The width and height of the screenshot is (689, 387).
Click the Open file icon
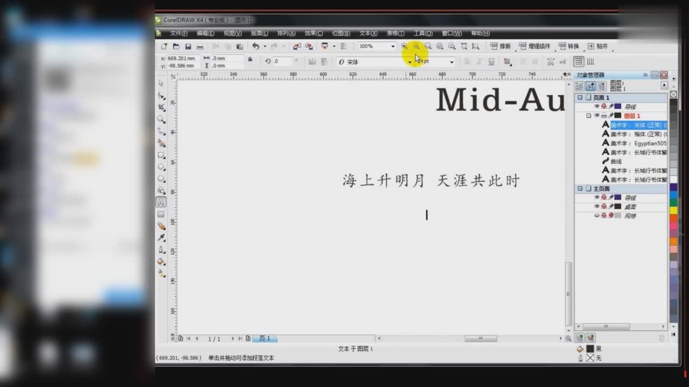pyautogui.click(x=176, y=47)
